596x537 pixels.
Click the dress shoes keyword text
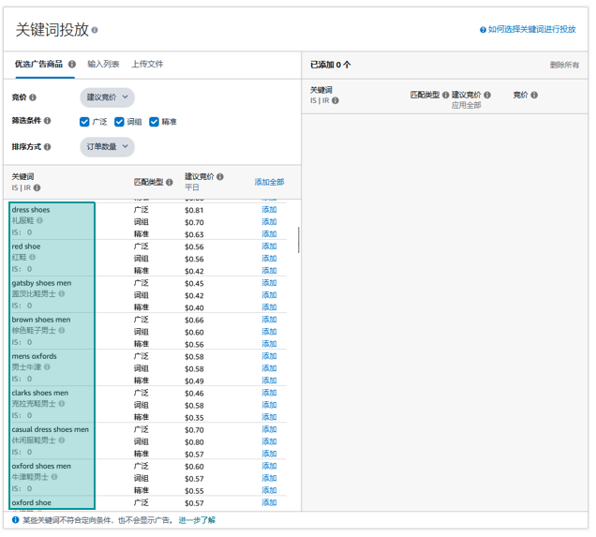31,210
